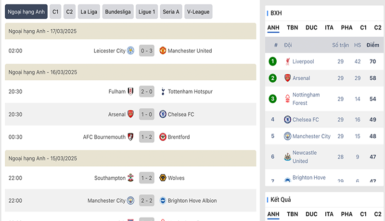Click the Brentford crest icon

pyautogui.click(x=163, y=137)
